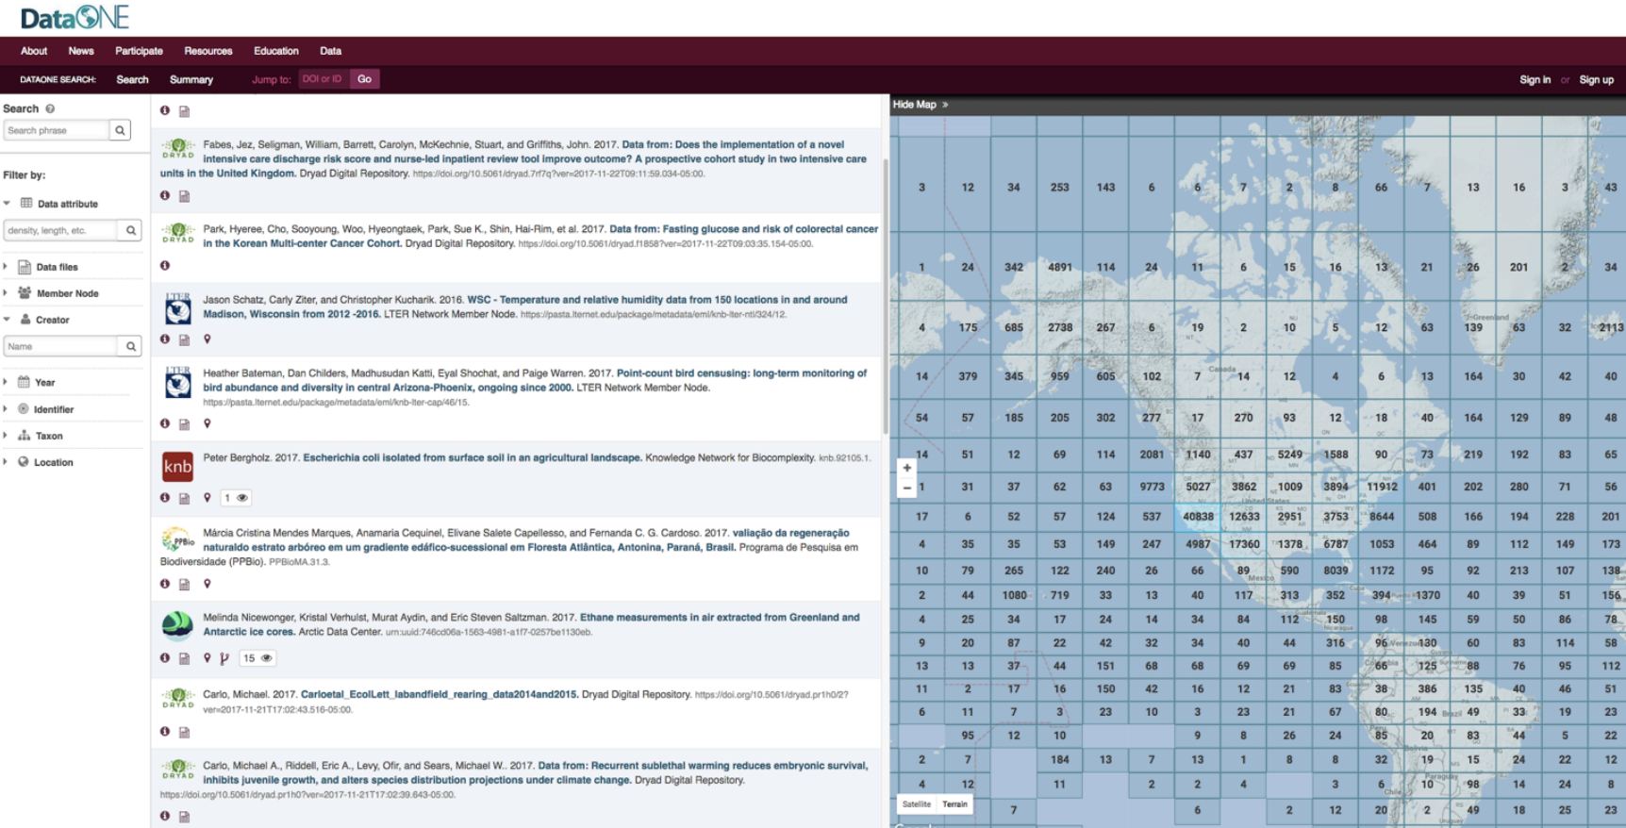Viewport: 1626px width, 828px height.
Task: Click the results list scrollbar
Action: (885, 297)
